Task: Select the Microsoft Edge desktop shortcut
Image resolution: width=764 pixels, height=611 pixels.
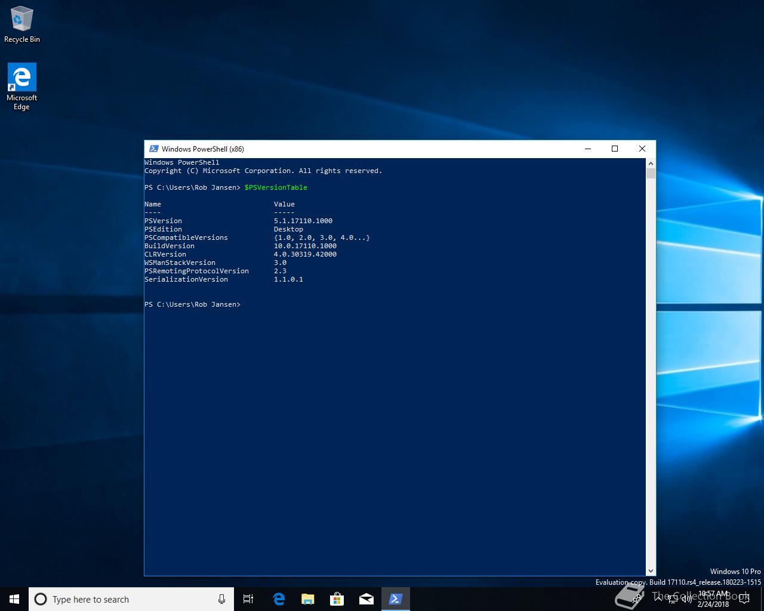Action: (x=22, y=87)
